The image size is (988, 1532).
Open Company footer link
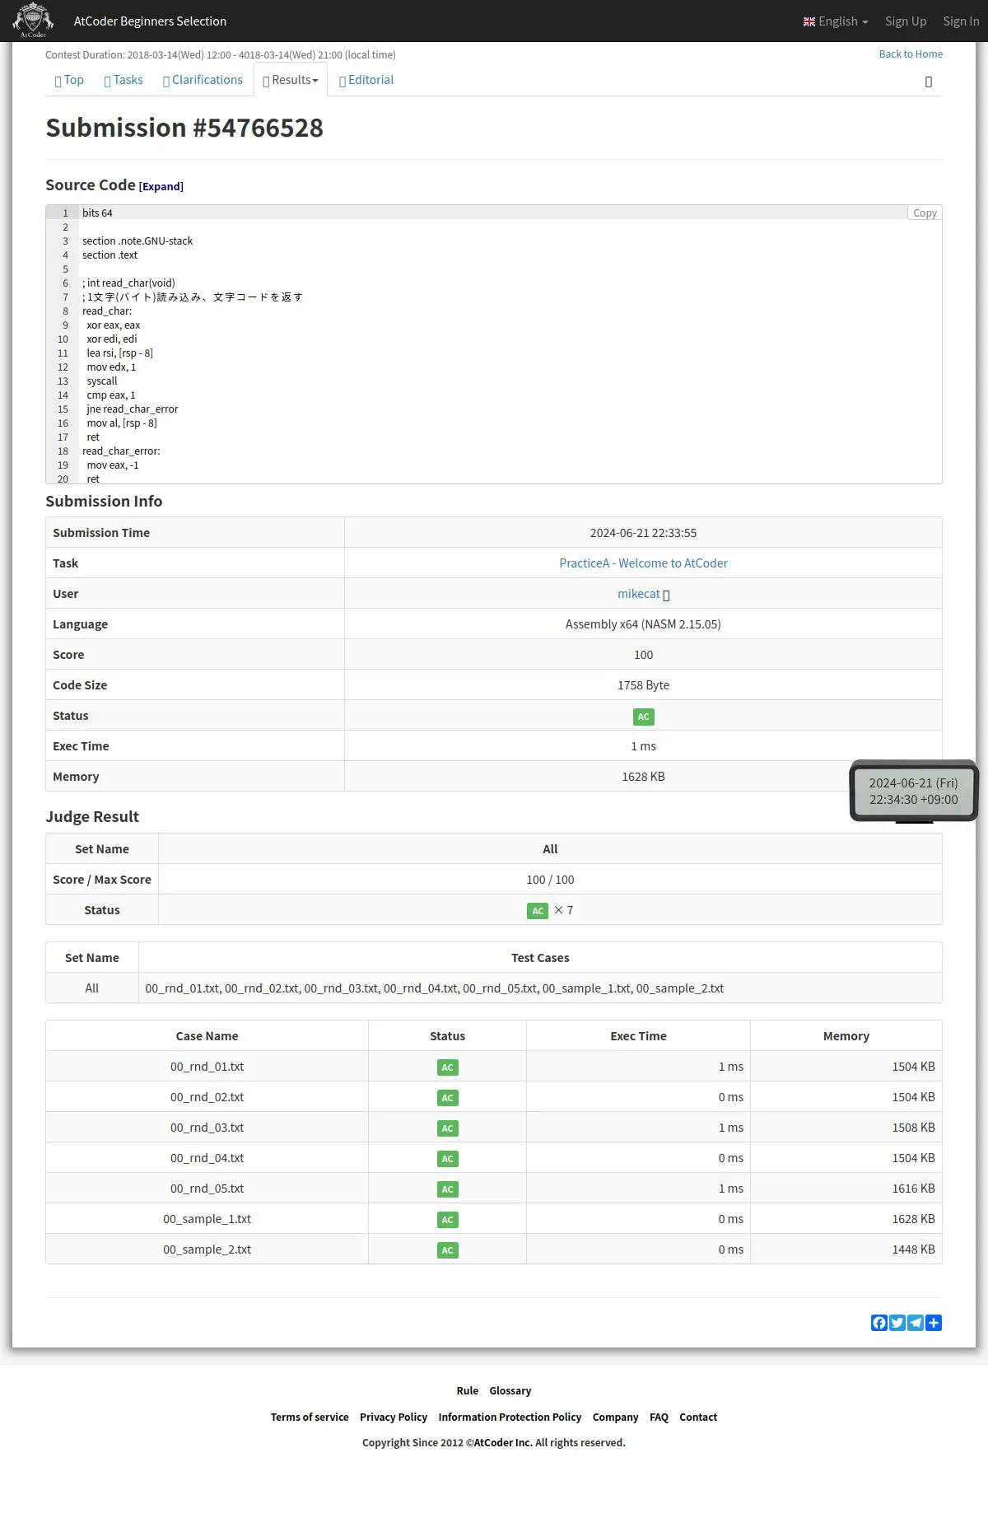(615, 1418)
